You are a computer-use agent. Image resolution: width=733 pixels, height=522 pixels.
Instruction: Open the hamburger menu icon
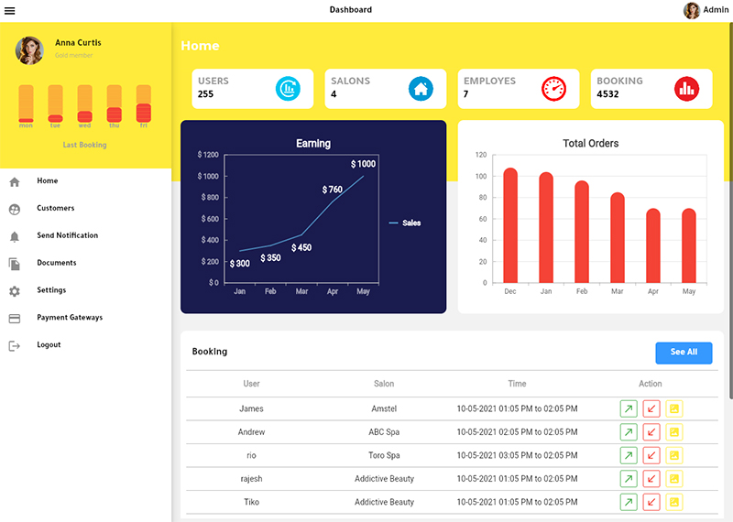(x=9, y=10)
